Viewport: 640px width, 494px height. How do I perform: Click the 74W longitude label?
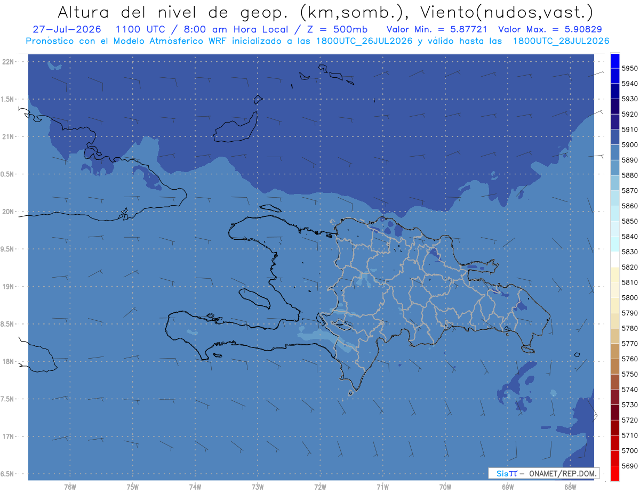pyautogui.click(x=195, y=487)
